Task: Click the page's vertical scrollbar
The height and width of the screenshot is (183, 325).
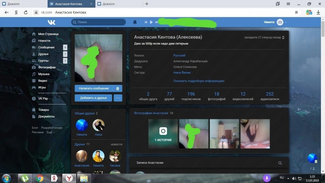Action: [323, 33]
